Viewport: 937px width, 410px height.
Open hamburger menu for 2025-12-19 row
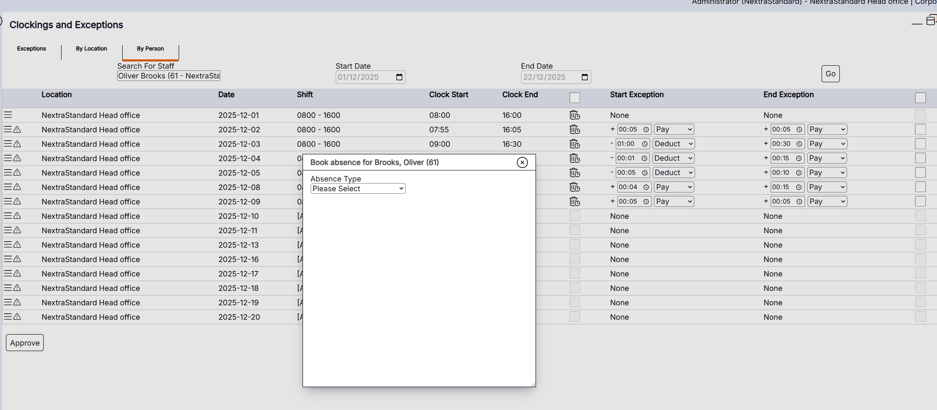(x=8, y=302)
